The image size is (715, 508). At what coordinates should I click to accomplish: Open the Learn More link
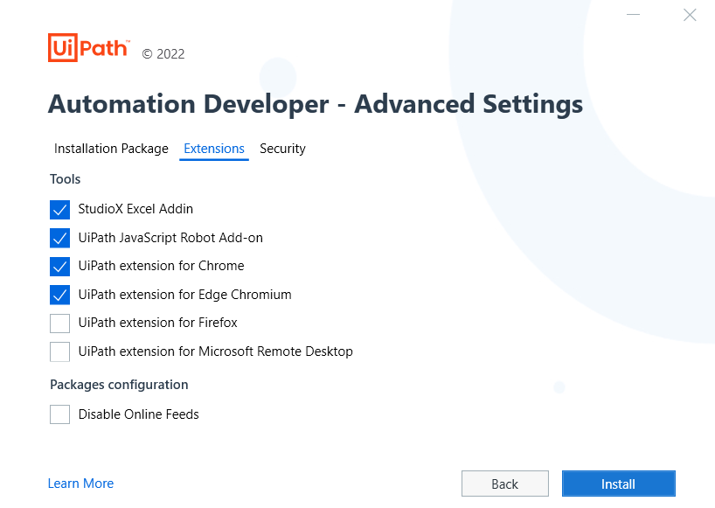tap(80, 484)
